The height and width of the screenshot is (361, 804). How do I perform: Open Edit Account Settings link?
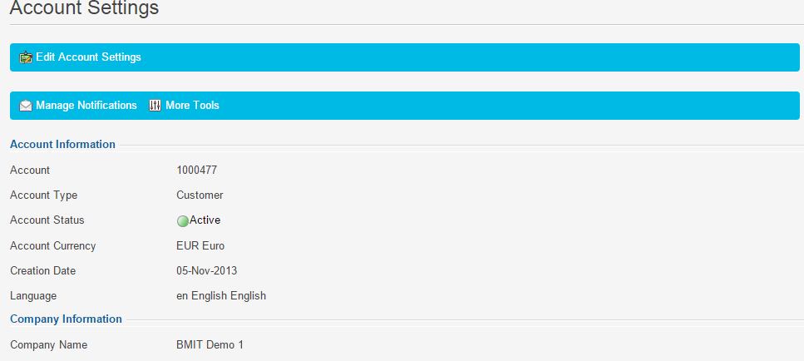[88, 57]
